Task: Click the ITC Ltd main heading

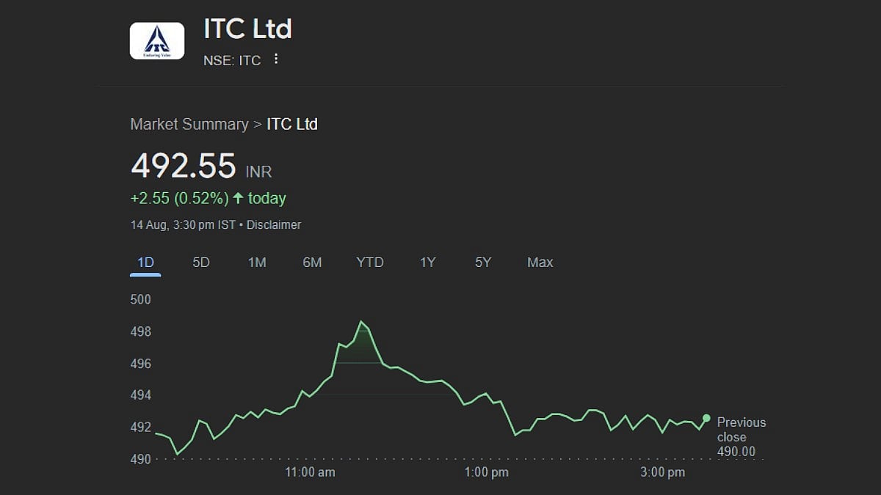Action: pos(247,29)
